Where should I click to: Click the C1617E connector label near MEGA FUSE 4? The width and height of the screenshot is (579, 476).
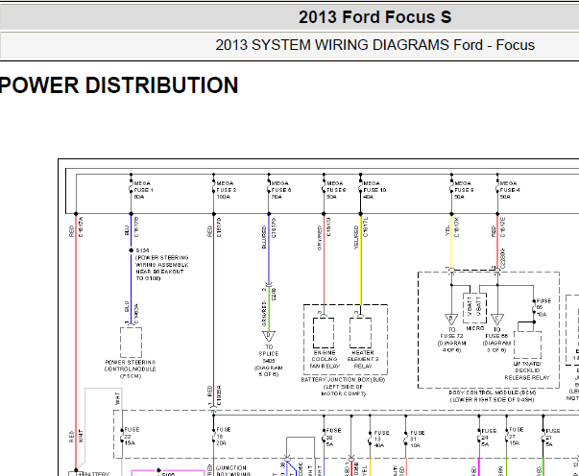(502, 226)
